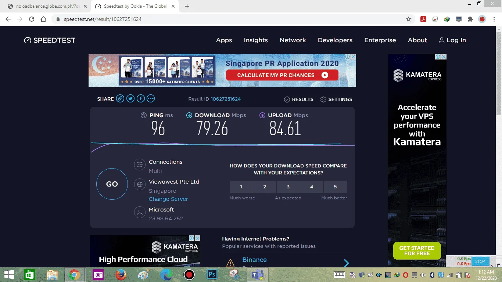The height and width of the screenshot is (282, 502).
Task: Click the IP address 23.98.64.252
Action: click(x=166, y=218)
